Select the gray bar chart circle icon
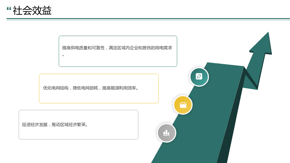This screenshot has height=163, width=290. tap(166, 133)
